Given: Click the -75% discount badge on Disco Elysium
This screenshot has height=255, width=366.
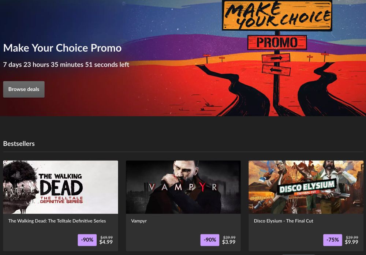Looking at the screenshot, I should click(333, 240).
